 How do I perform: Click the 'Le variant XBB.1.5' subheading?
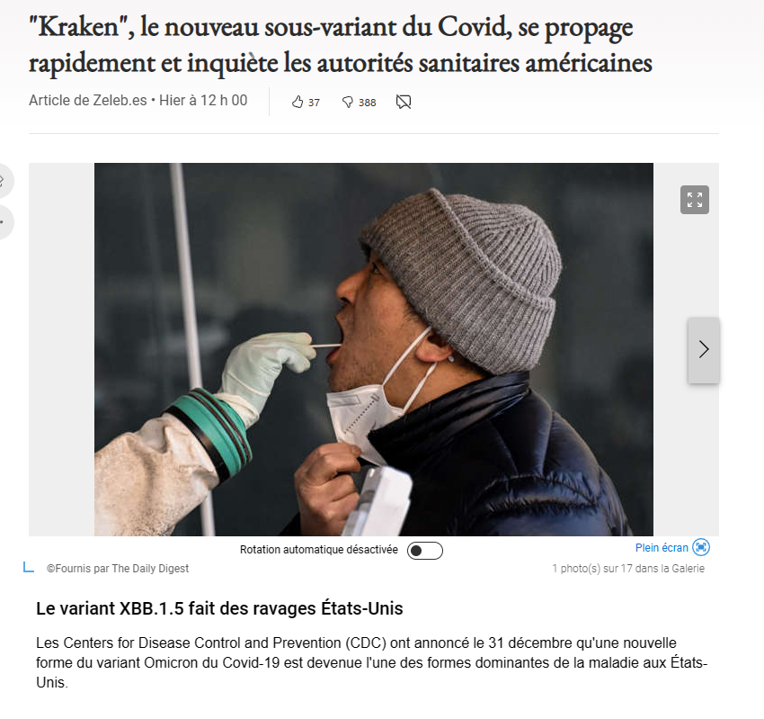coord(219,608)
